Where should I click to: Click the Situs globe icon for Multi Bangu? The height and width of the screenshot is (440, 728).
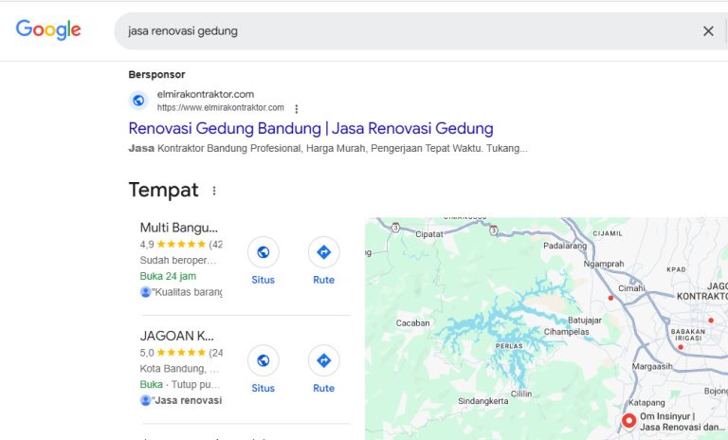pyautogui.click(x=264, y=252)
